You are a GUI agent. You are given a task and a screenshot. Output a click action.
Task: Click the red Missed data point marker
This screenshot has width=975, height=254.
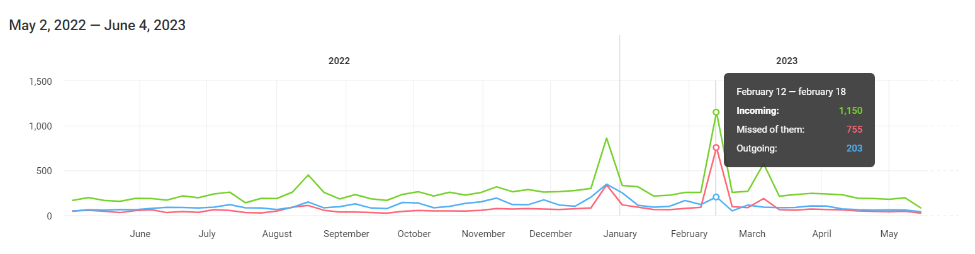(x=716, y=148)
